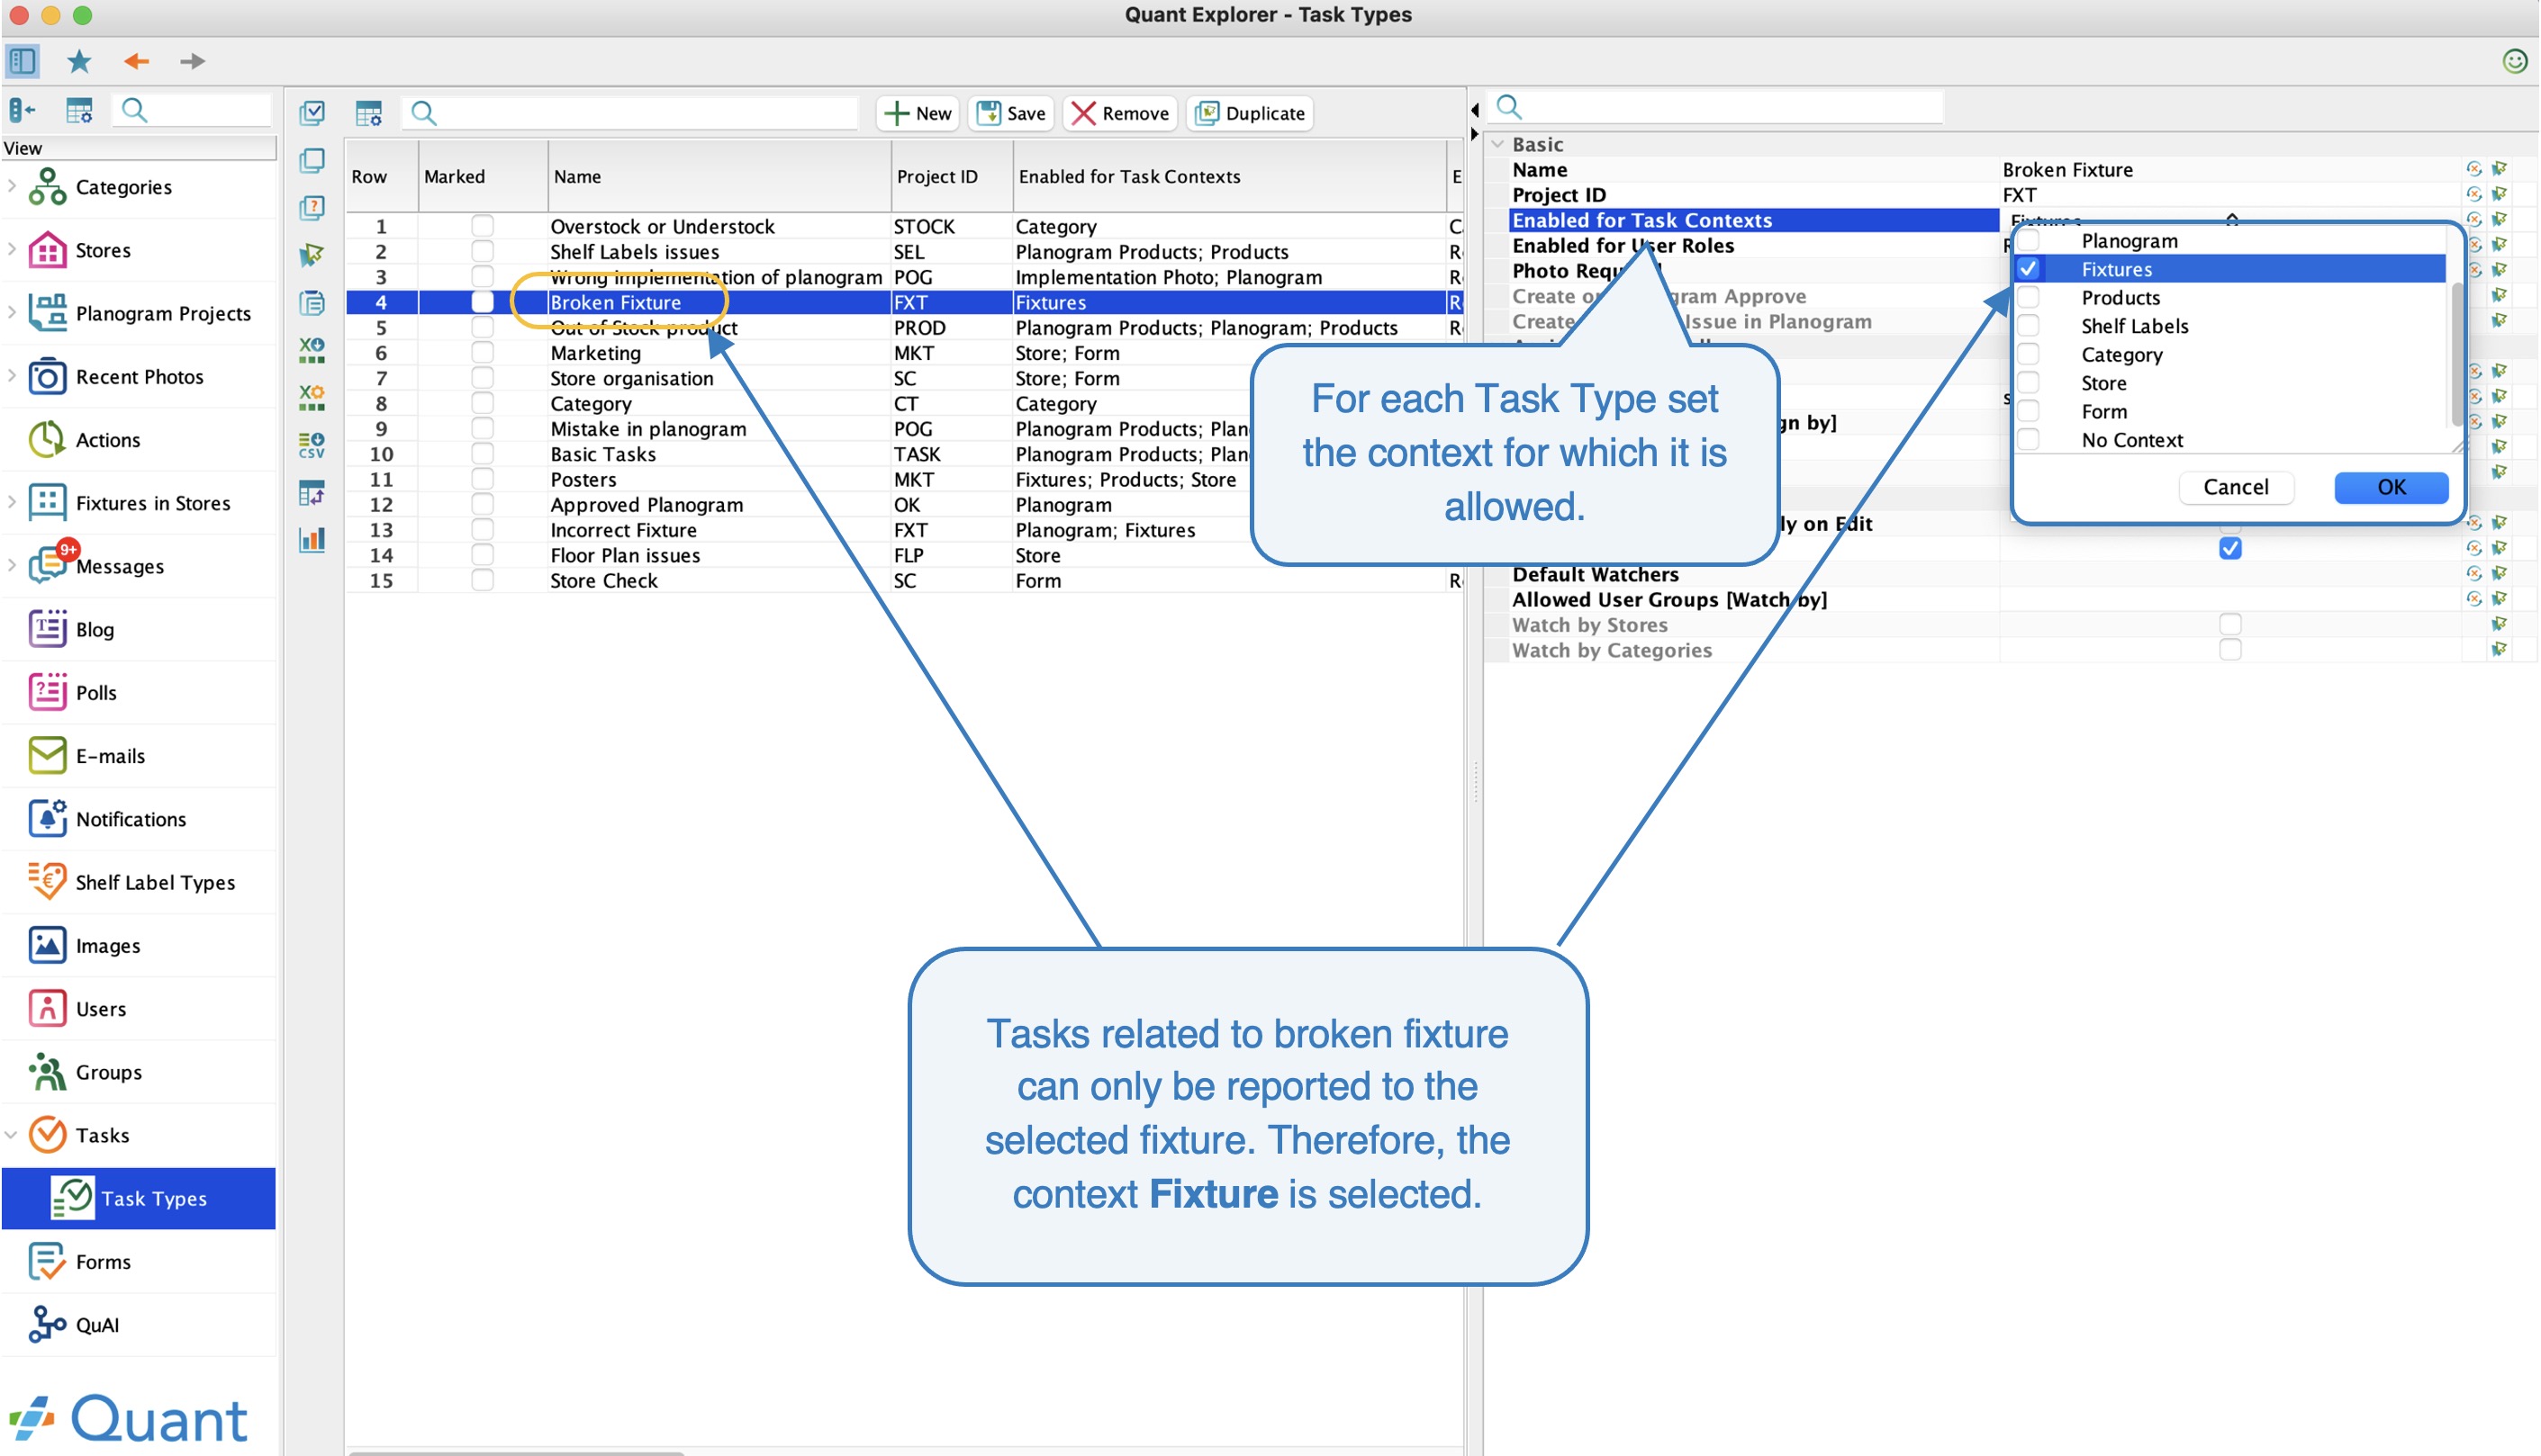The image size is (2541, 1456).
Task: Expand the Messages tree node
Action: click(12, 565)
